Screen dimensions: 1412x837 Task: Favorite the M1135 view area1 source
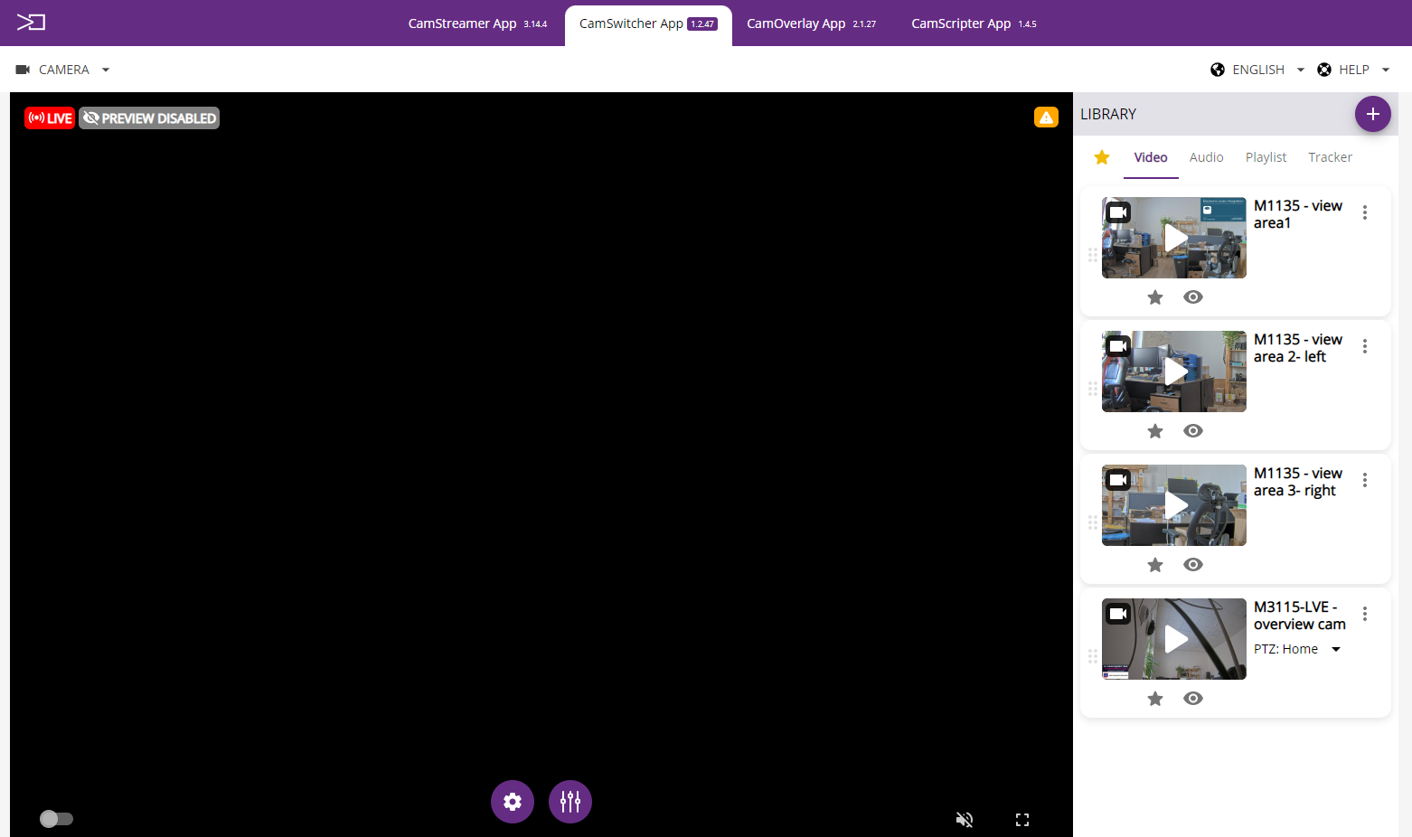coord(1155,297)
